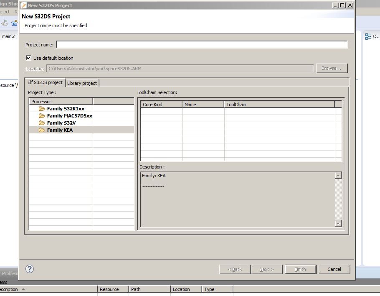Close the New S32DS Project dialog window
The image size is (380, 296).
[x=350, y=5]
